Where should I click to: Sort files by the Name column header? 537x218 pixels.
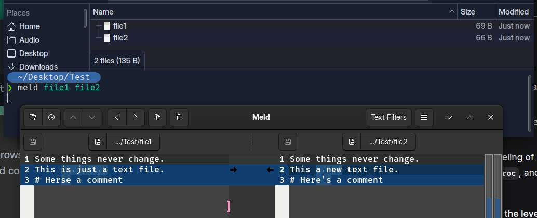tap(103, 11)
